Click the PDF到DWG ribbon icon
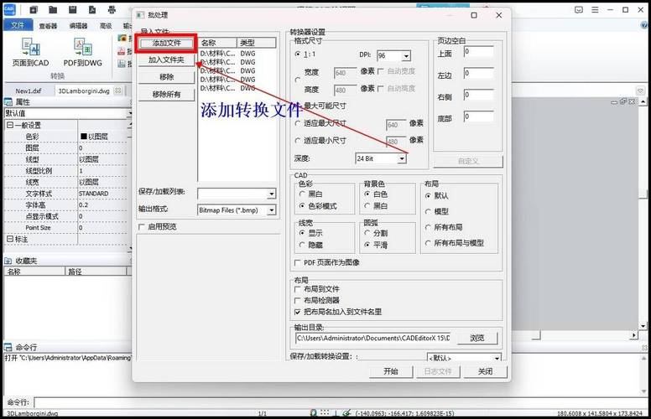The image size is (651, 419). click(82, 47)
